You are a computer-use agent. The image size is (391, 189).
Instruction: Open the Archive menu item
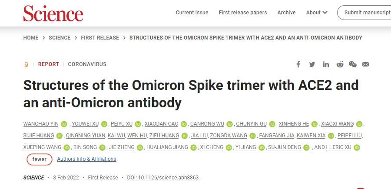[x=286, y=13]
